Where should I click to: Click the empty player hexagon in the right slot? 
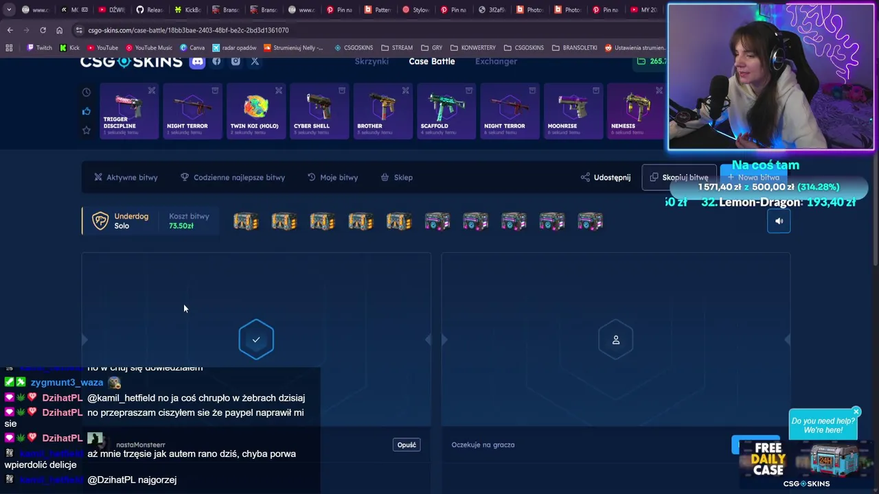(x=616, y=340)
